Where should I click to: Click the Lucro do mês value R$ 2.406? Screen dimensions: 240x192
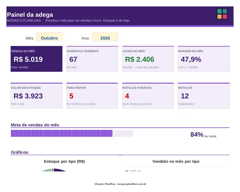click(140, 59)
